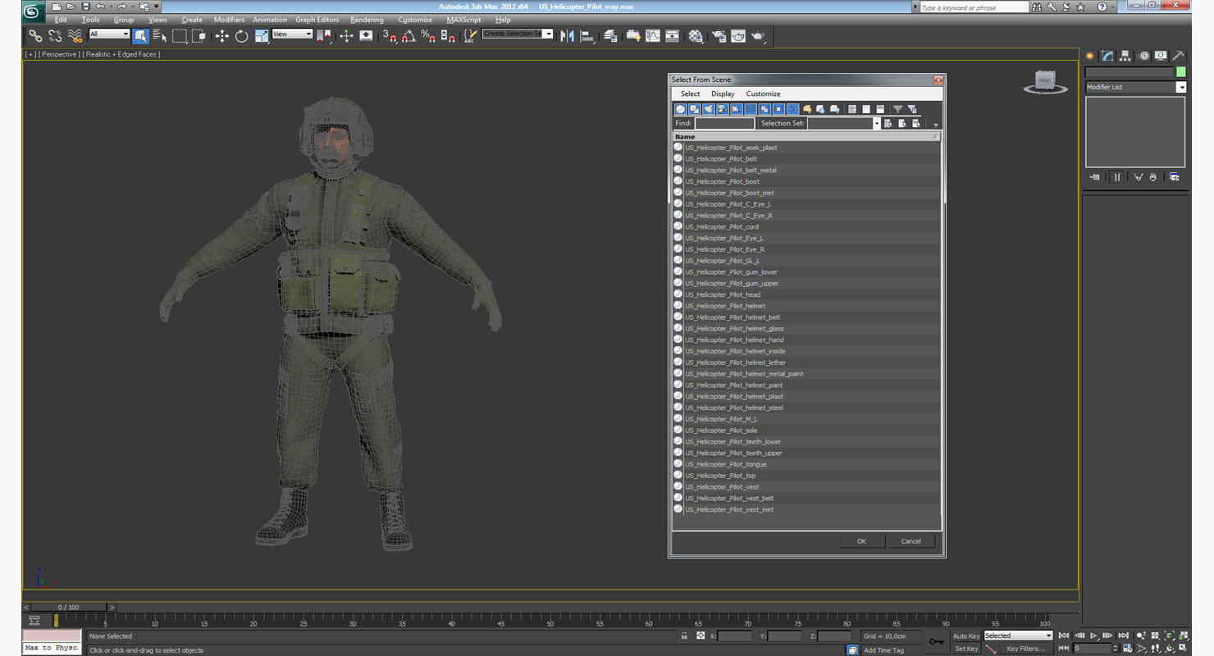Click Cancel in Select From Scene

tap(911, 541)
